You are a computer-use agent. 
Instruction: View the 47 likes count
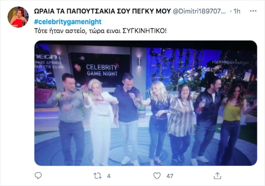click(170, 176)
